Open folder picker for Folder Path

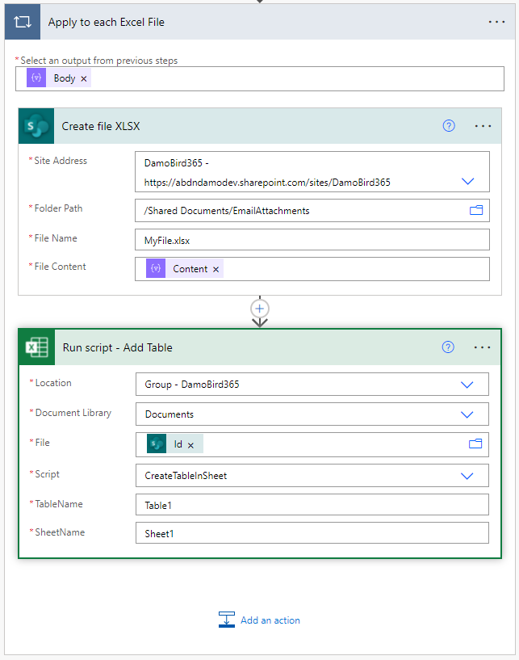pyautogui.click(x=476, y=210)
